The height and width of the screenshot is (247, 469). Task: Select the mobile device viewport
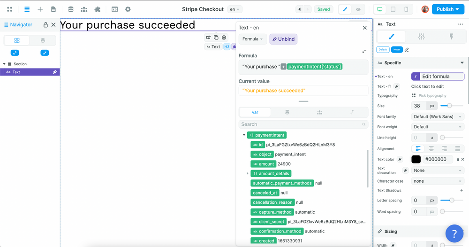406,9
